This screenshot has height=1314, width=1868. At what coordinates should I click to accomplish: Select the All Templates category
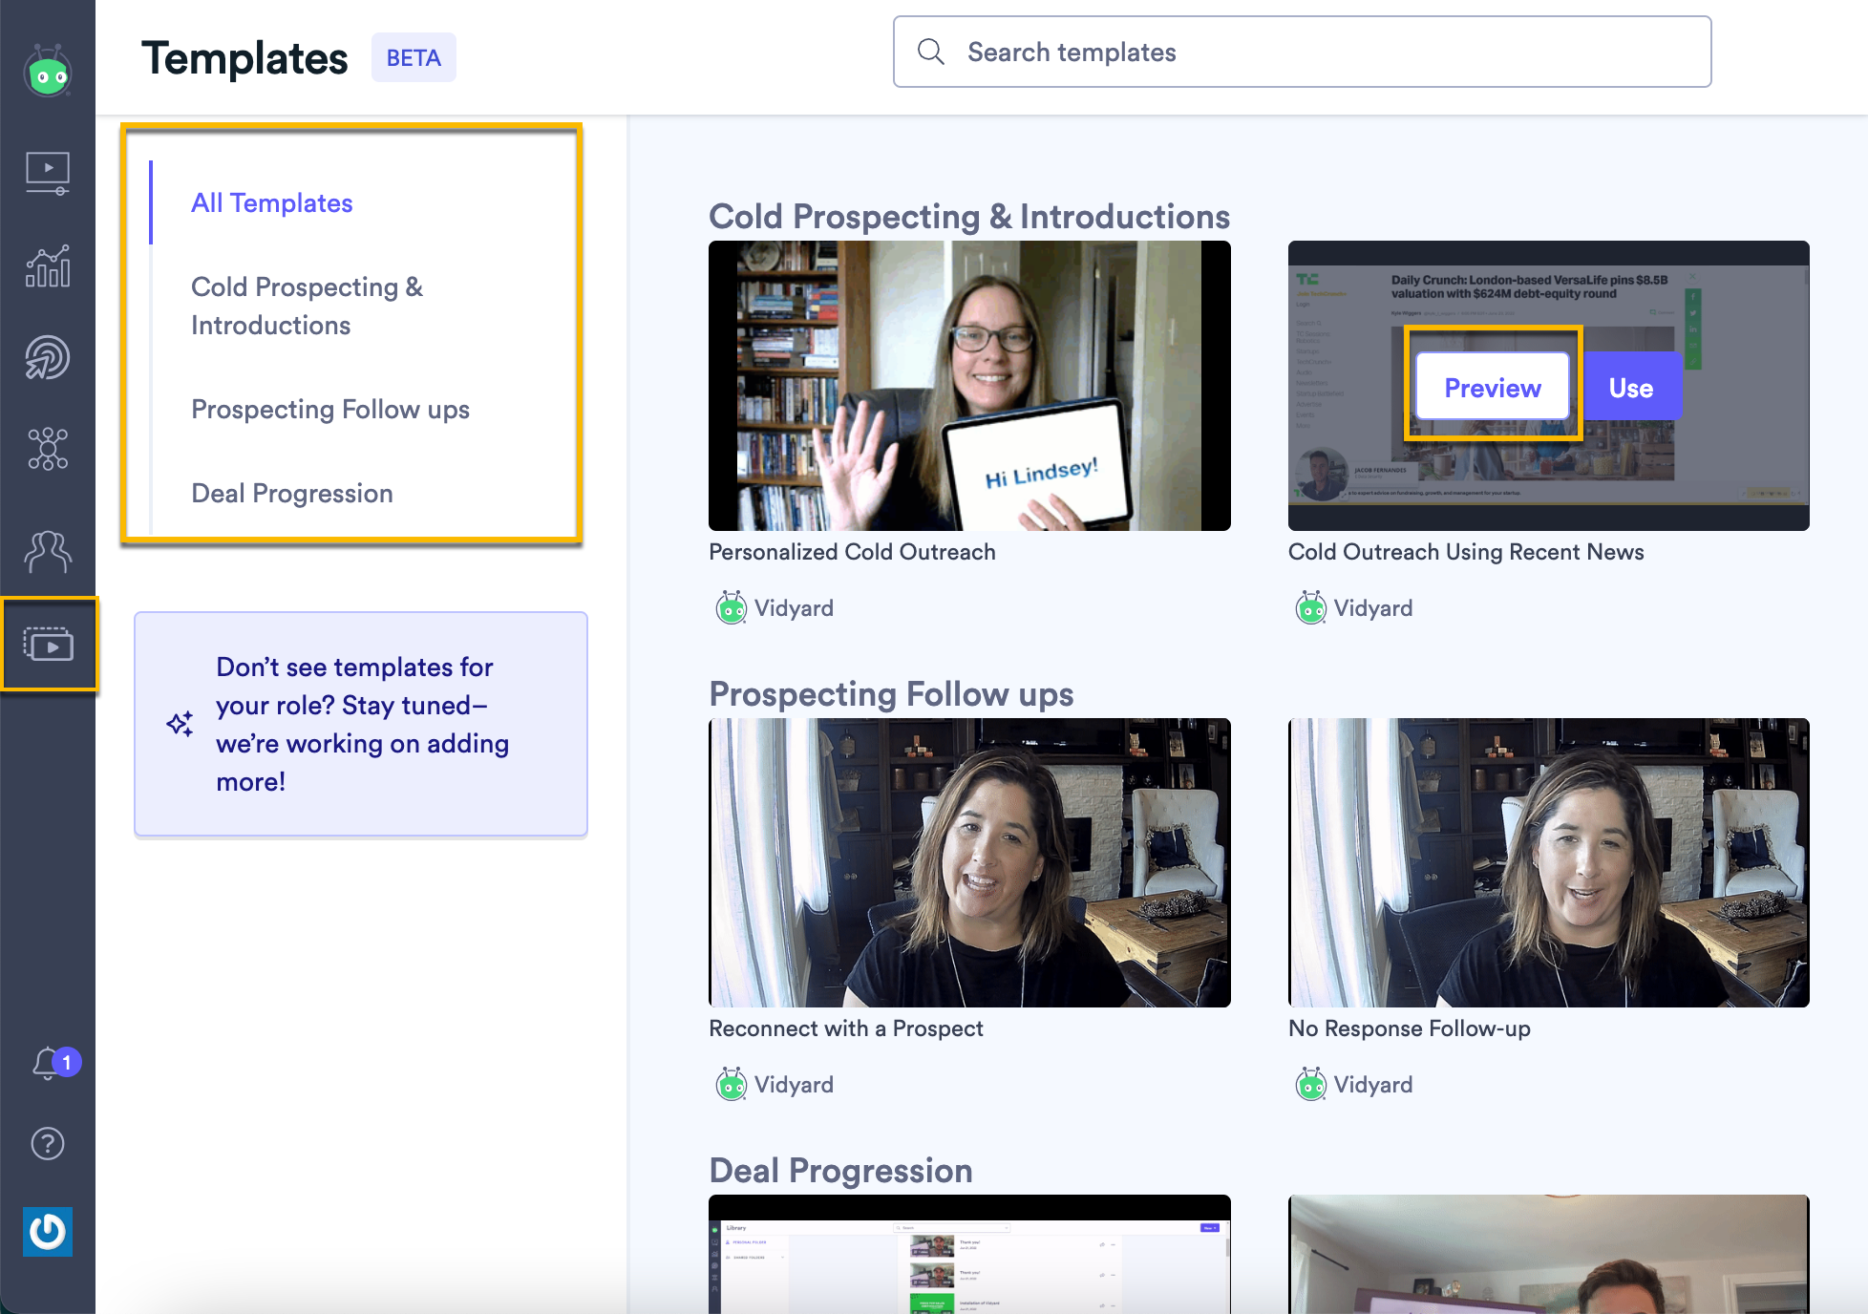pos(271,202)
